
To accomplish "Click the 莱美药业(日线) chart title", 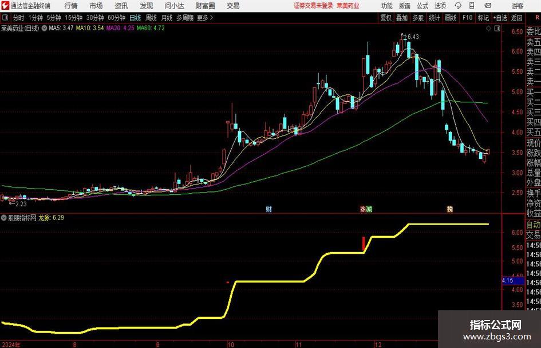I will [20, 28].
